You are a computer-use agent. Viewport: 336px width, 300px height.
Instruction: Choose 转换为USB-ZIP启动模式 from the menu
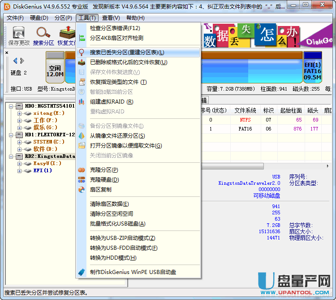pos(122,238)
